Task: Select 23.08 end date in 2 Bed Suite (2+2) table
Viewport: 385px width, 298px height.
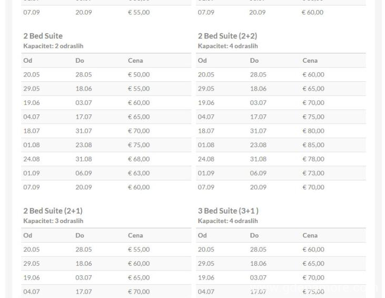Action: click(258, 145)
